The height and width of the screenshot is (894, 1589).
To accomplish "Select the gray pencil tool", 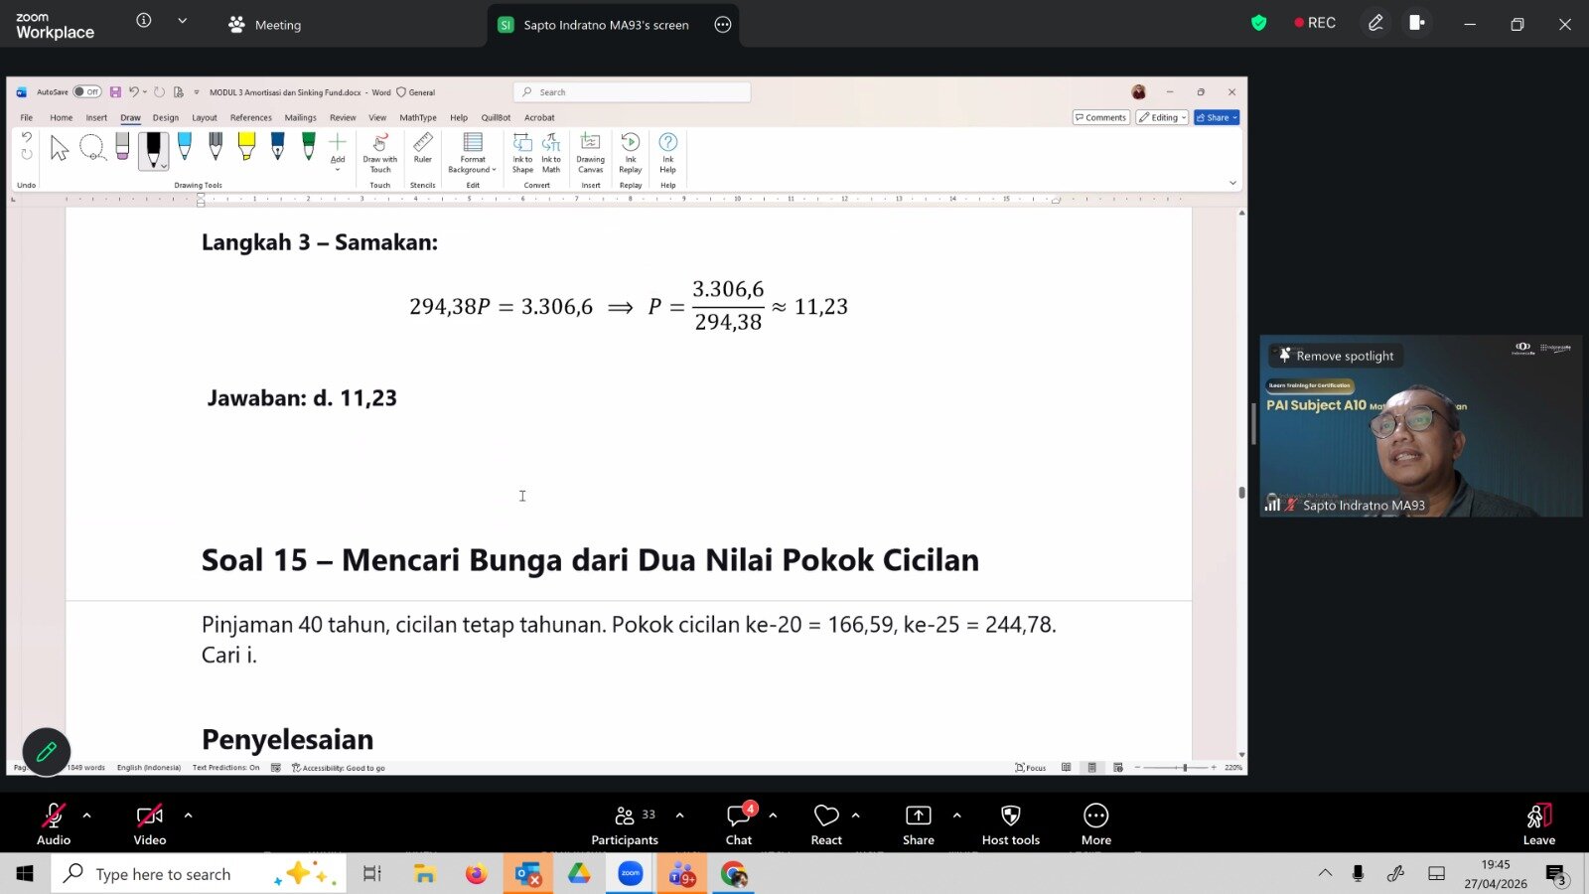I will click(216, 147).
